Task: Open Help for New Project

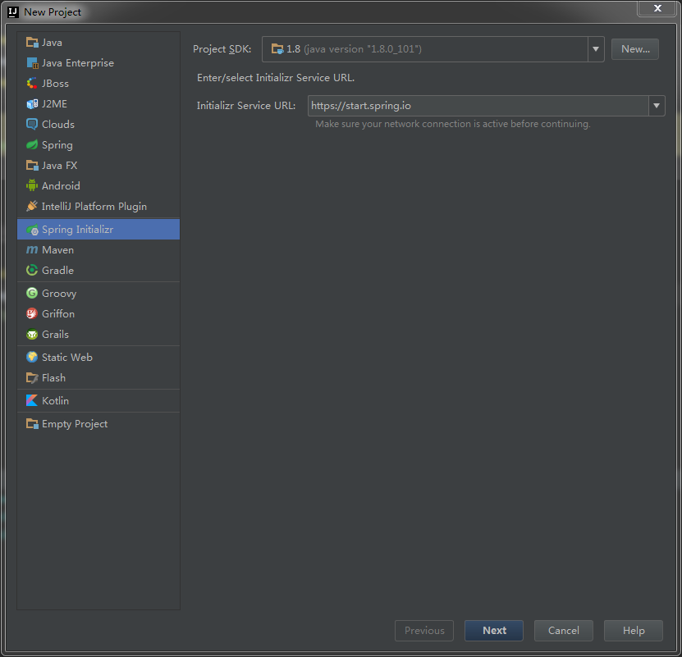Action: (634, 631)
